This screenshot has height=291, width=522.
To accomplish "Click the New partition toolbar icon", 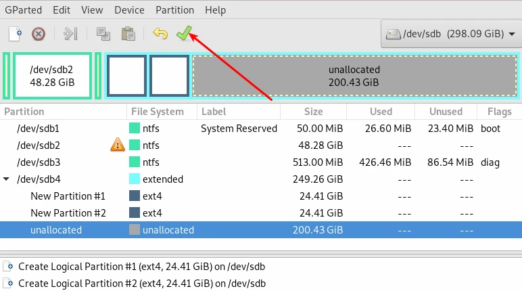I will tap(16, 34).
